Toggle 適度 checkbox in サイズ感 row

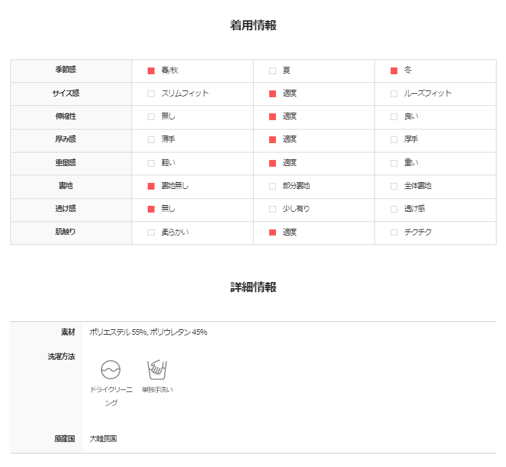273,94
